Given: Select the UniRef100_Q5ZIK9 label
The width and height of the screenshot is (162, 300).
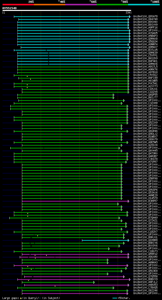Looking at the screenshot, I should click(145, 123).
